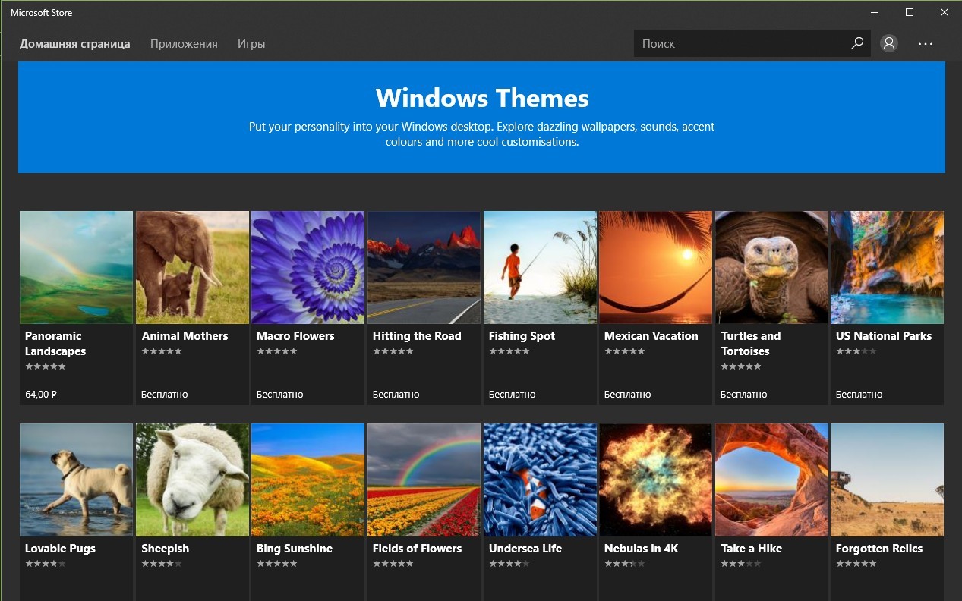The width and height of the screenshot is (962, 601).
Task: Click the Lovable Pugs title
Action: [x=61, y=549]
